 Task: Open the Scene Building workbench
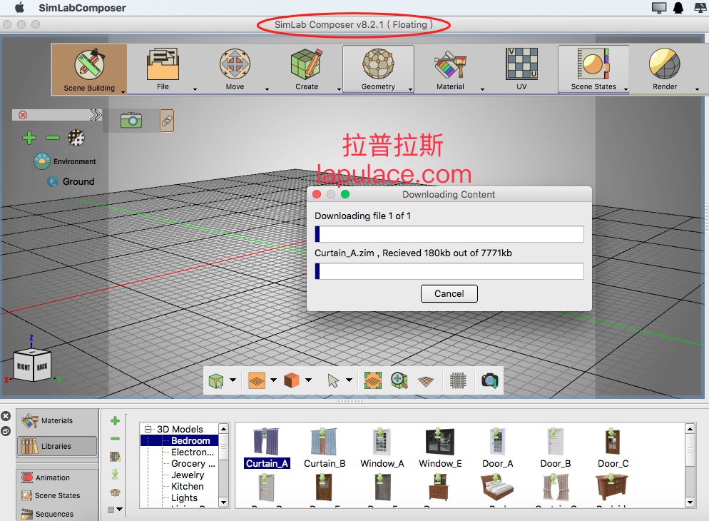coord(89,69)
